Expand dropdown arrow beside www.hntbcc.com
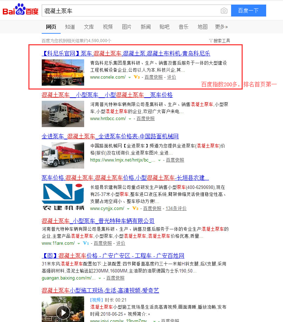Image resolution: width=283 pixels, height=322 pixels. [130, 119]
